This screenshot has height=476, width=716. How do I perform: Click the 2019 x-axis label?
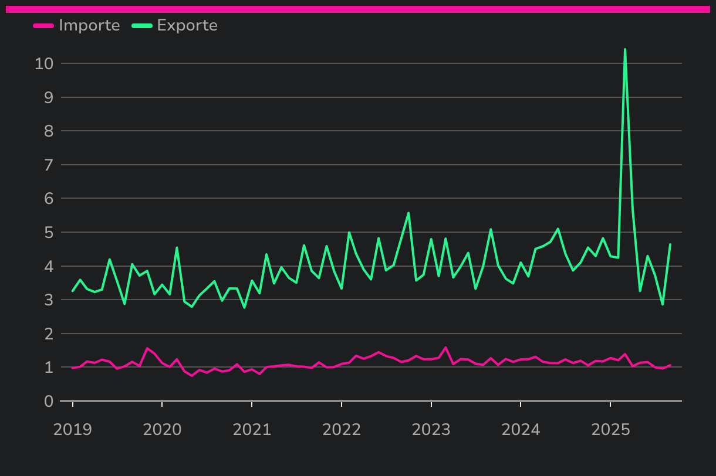[73, 430]
